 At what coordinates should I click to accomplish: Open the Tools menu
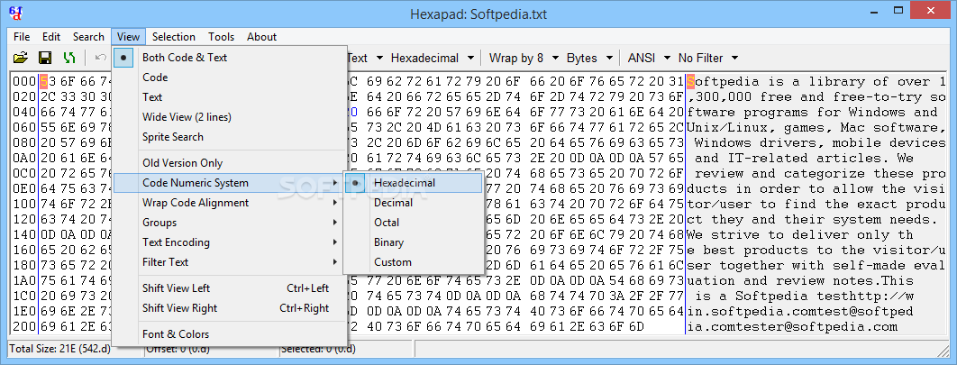(221, 37)
